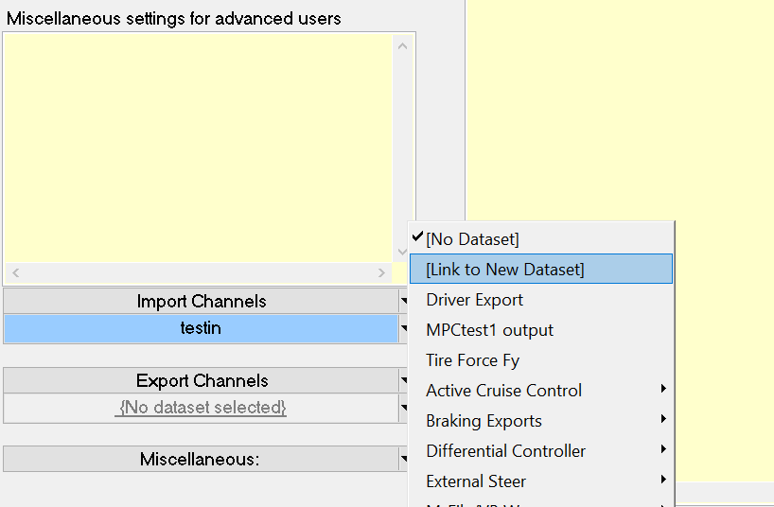Expand the Active Cruise Control submenu
This screenshot has height=507, width=774.
504,391
